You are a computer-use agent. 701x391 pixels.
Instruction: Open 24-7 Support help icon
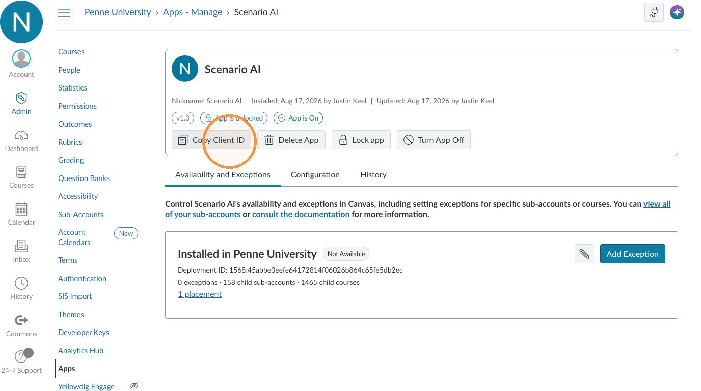pyautogui.click(x=21, y=362)
